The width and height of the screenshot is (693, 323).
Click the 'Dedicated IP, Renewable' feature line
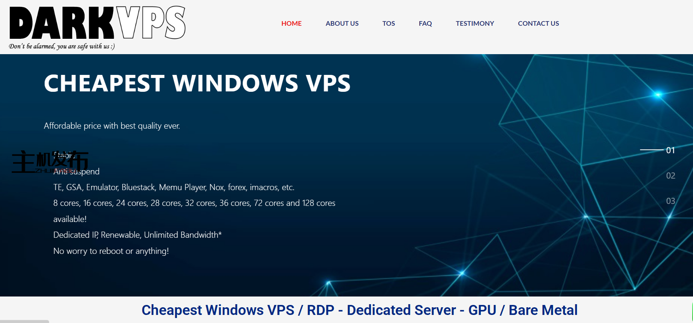click(x=137, y=235)
